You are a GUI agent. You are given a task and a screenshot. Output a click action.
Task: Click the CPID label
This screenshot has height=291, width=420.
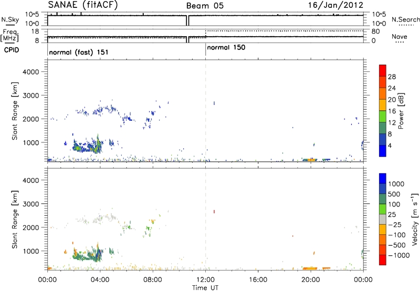11,50
